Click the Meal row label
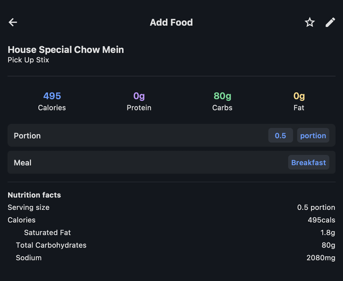The width and height of the screenshot is (343, 281). click(22, 163)
